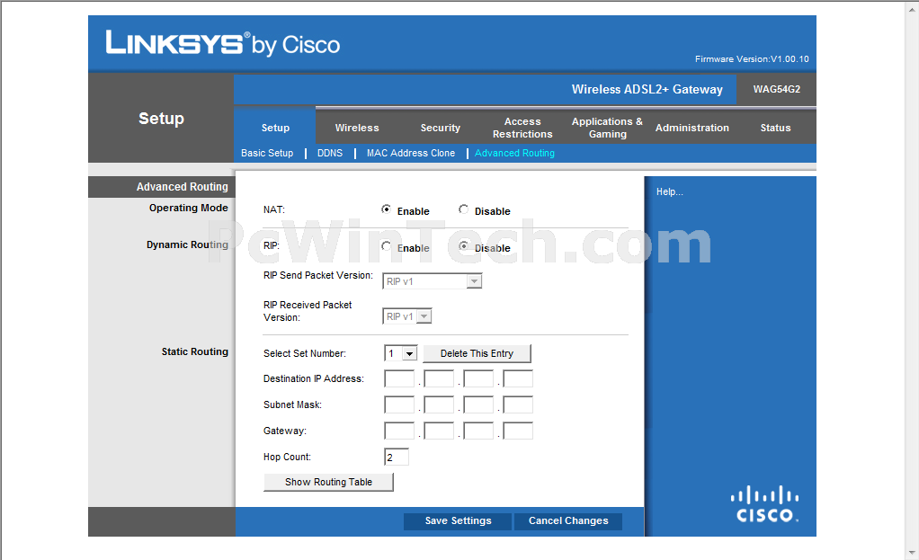Click fourth Subnet Mask octet field
Viewport: 919px width, 560px height.
[x=518, y=404]
